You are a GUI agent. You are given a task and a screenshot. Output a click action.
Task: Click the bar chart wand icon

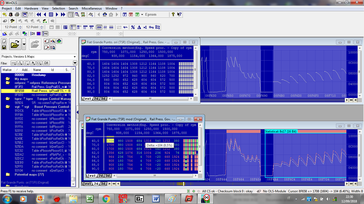point(5,33)
